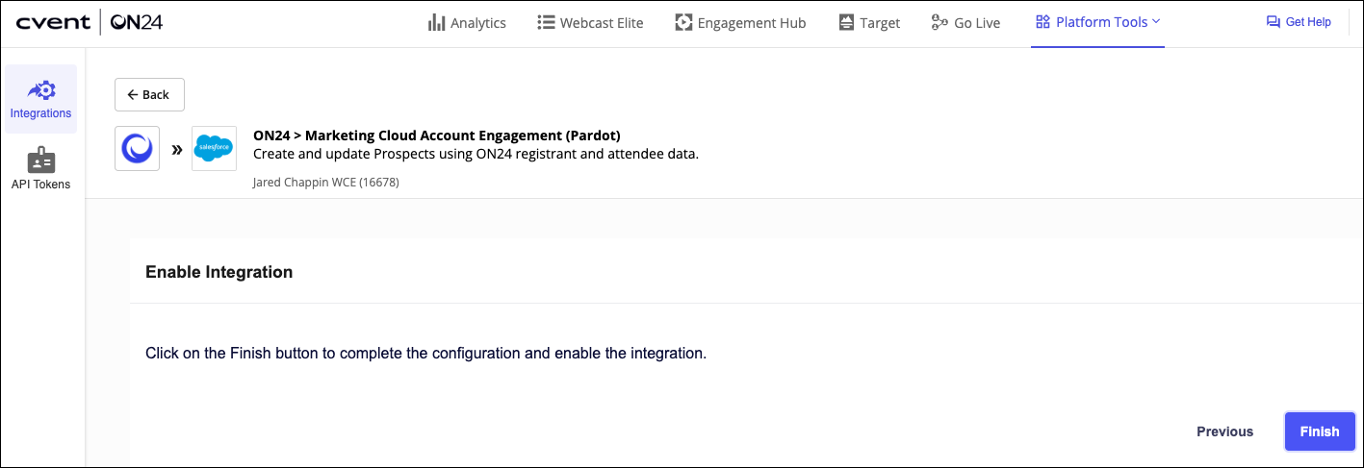Click the 'Create and update Prospects' description

[x=476, y=154]
